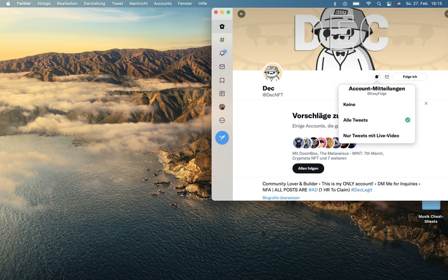
Task: Click Biografie übersetzen link
Action: click(x=281, y=198)
